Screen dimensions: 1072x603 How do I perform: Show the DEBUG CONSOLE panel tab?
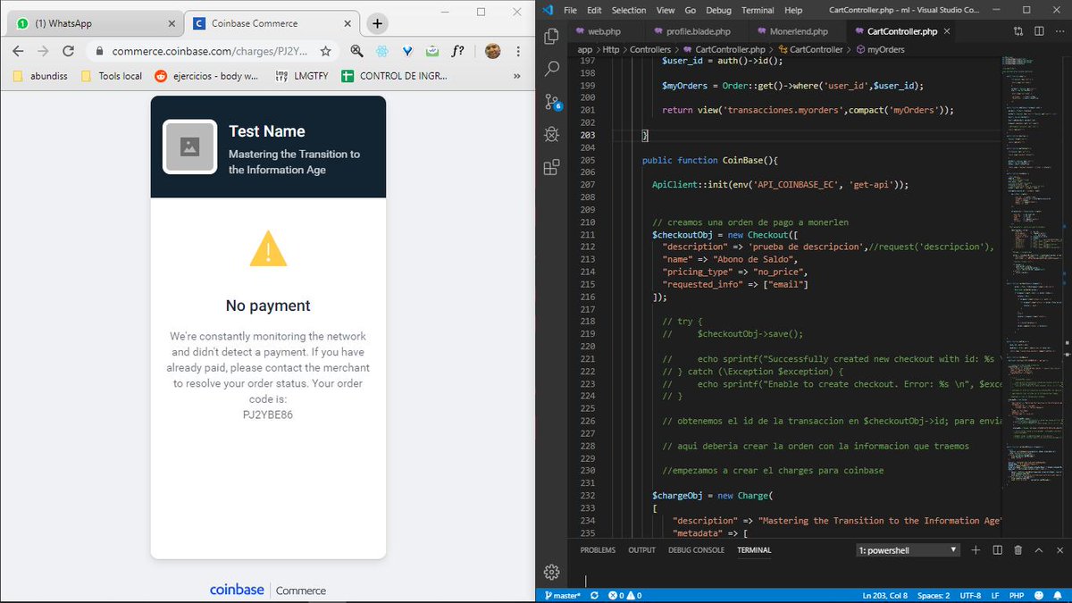(x=696, y=550)
